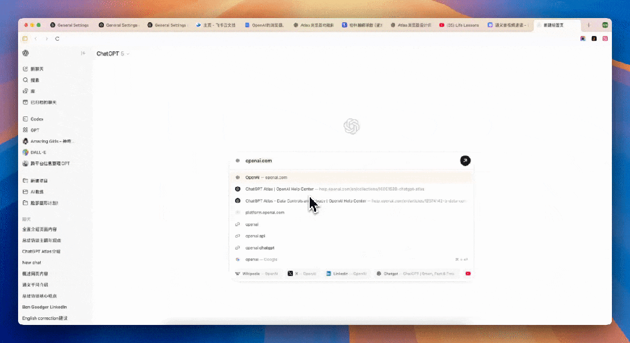Submit with the black arrow button

pyautogui.click(x=465, y=160)
